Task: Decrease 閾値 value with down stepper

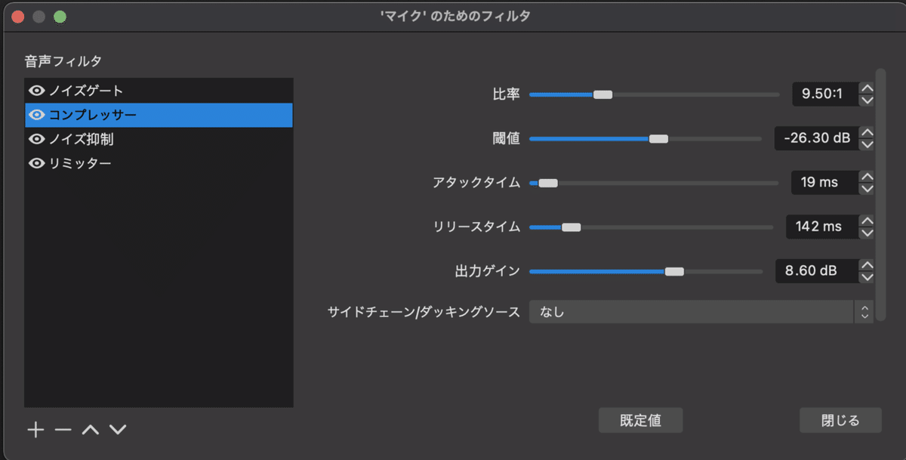Action: (x=867, y=144)
